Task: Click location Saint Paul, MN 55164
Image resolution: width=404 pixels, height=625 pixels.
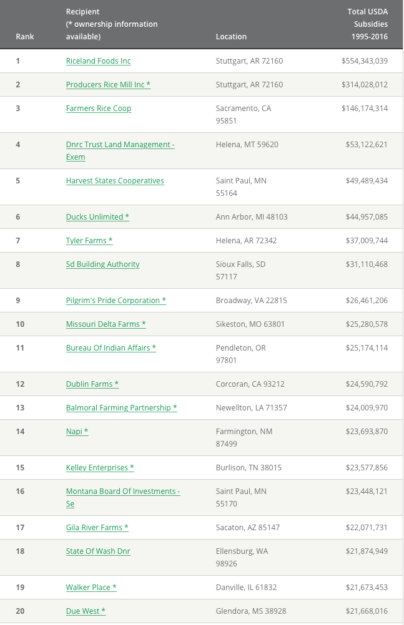Action: point(241,187)
